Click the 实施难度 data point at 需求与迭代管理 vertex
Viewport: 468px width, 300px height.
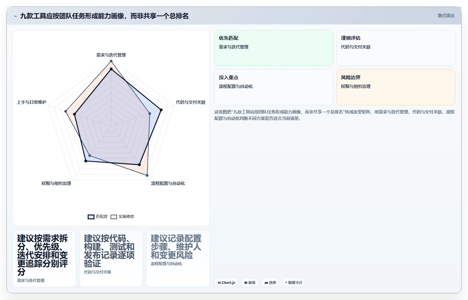[111, 61]
